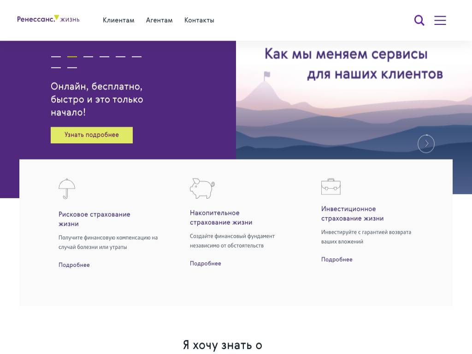Open Подробнее under risk life insurance

coord(74,265)
